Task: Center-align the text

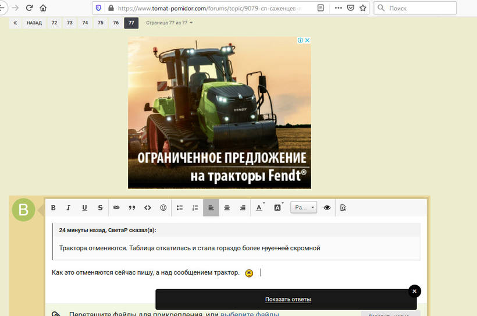Action: pyautogui.click(x=227, y=208)
